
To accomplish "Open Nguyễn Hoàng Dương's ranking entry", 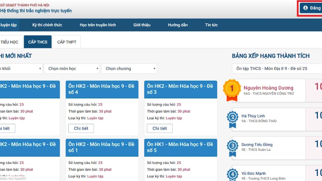I will point(268,88).
